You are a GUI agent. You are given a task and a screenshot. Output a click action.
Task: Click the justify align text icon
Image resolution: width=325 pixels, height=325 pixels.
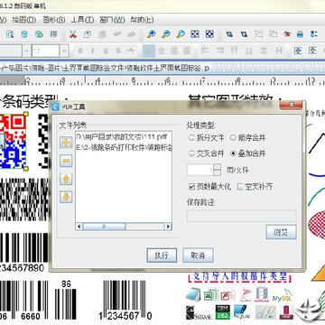pyautogui.click(x=187, y=51)
